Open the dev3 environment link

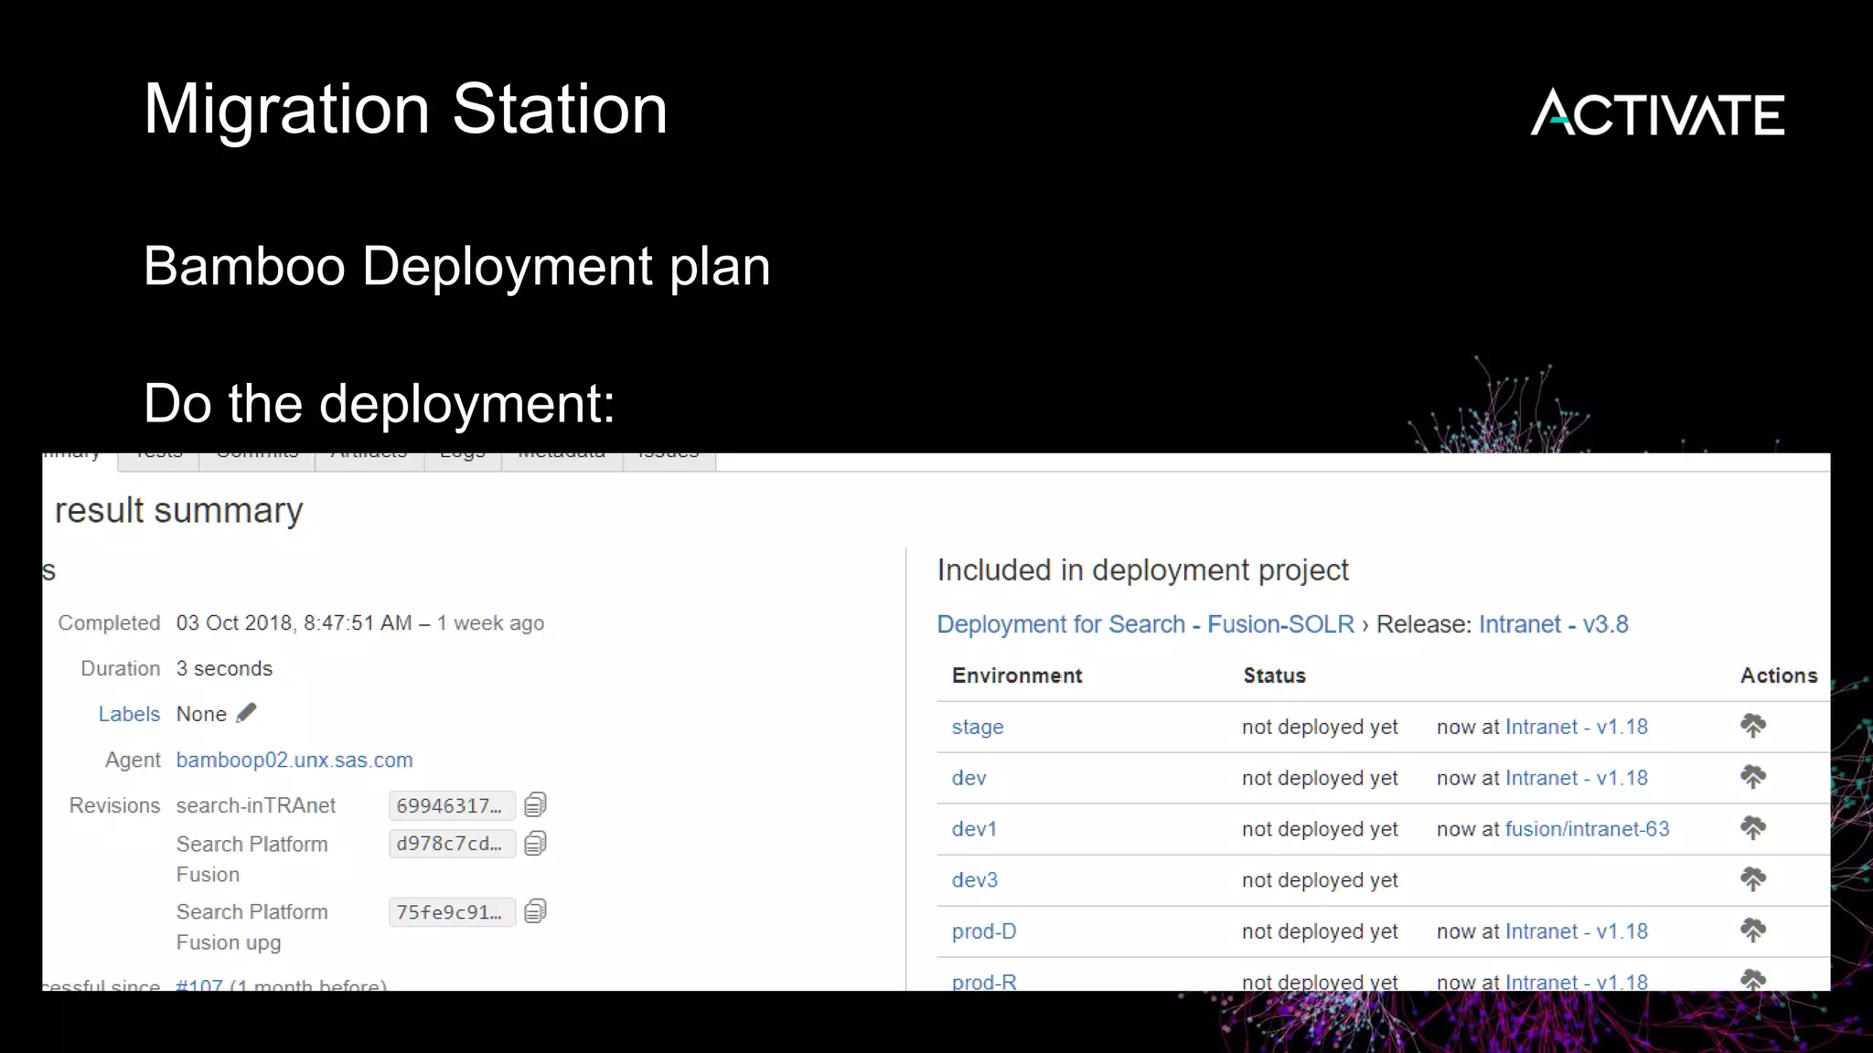[x=974, y=880]
